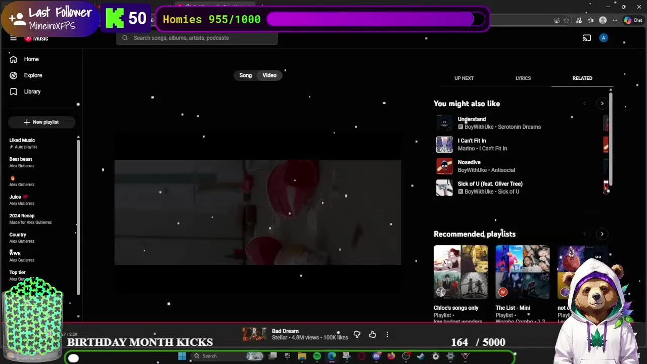Open Settings gear from the taskbar
Image resolution: width=647 pixels, height=364 pixels.
coord(450,356)
